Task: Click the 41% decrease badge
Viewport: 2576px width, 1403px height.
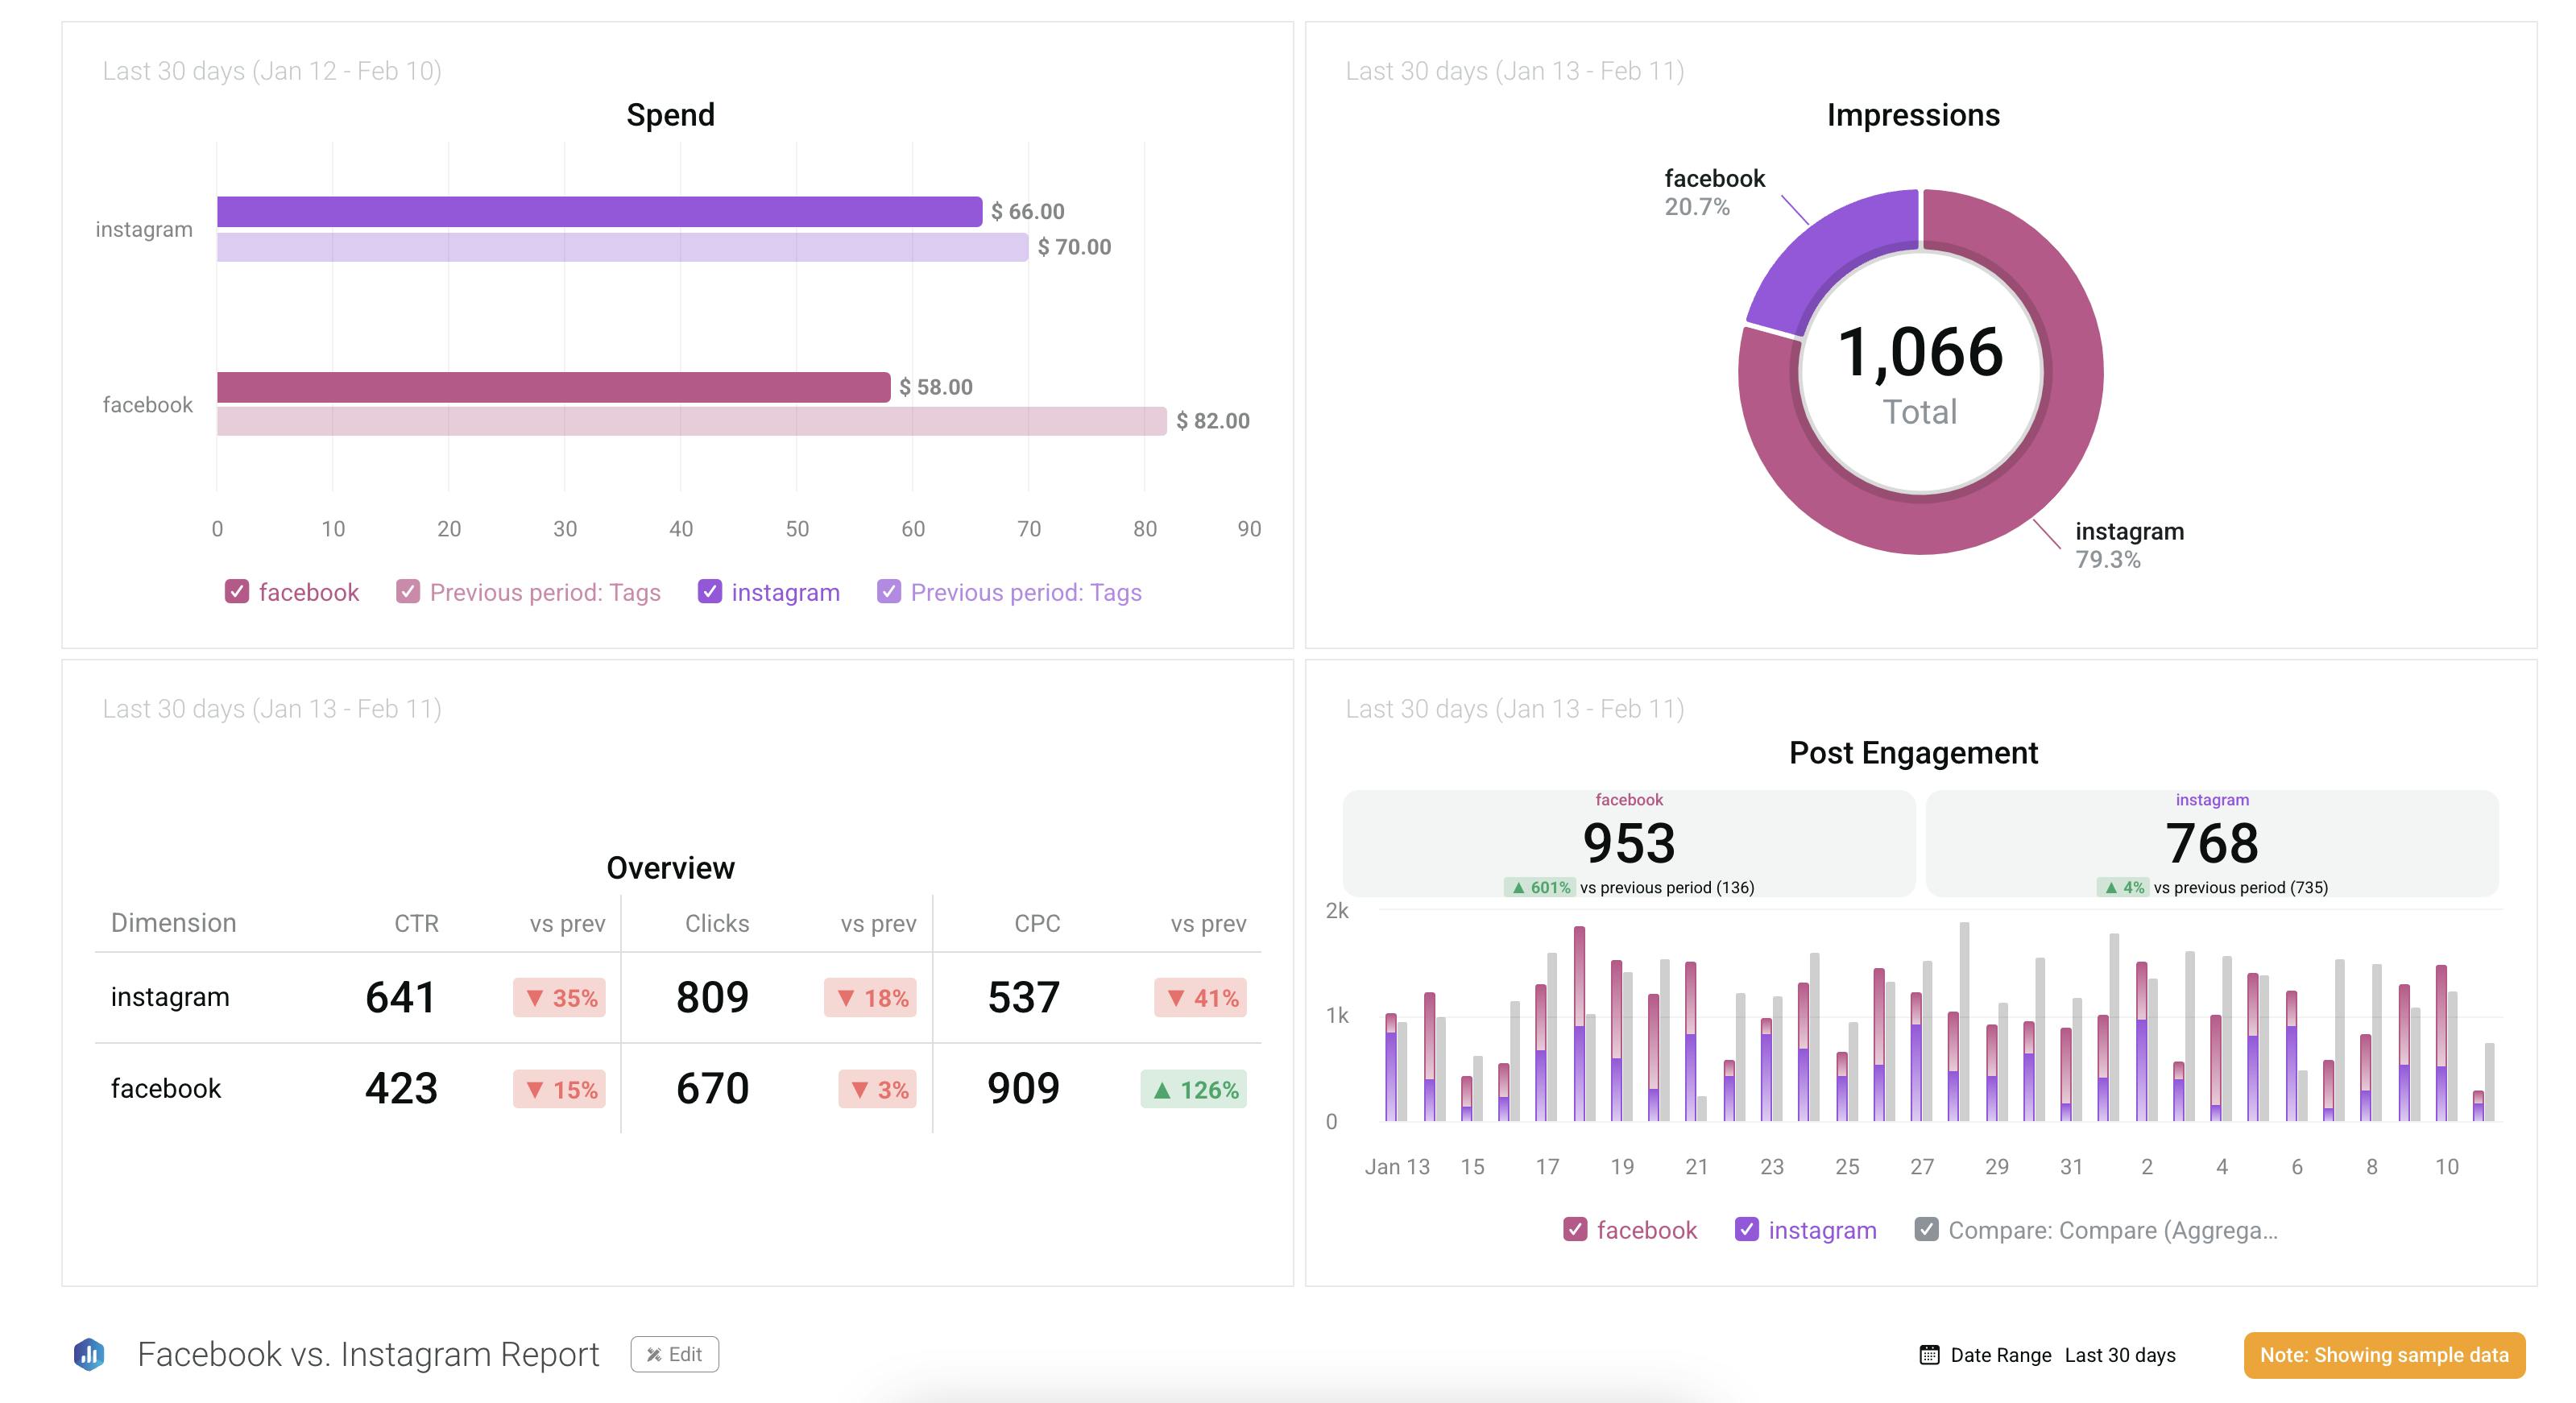Action: click(1200, 998)
